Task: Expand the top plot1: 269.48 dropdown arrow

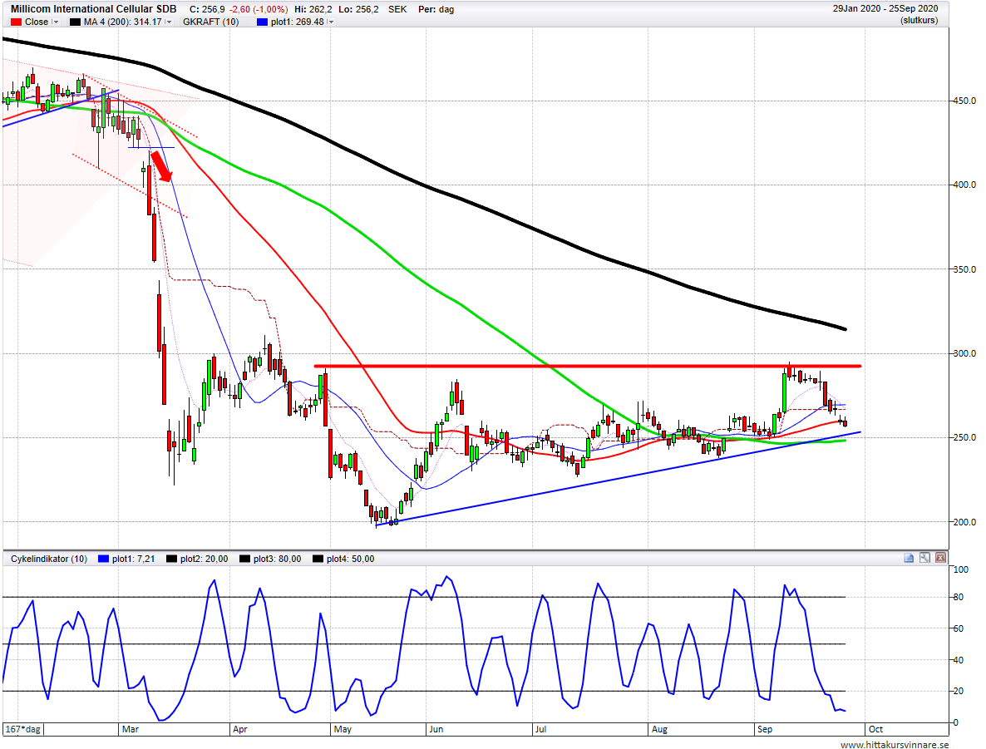Action: 331,22
